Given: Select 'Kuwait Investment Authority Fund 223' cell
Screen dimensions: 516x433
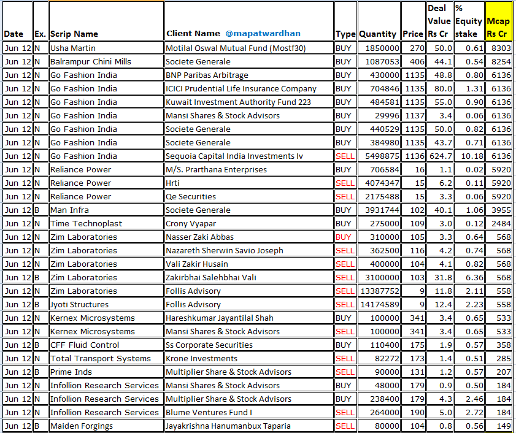Looking at the screenshot, I should pyautogui.click(x=249, y=102).
